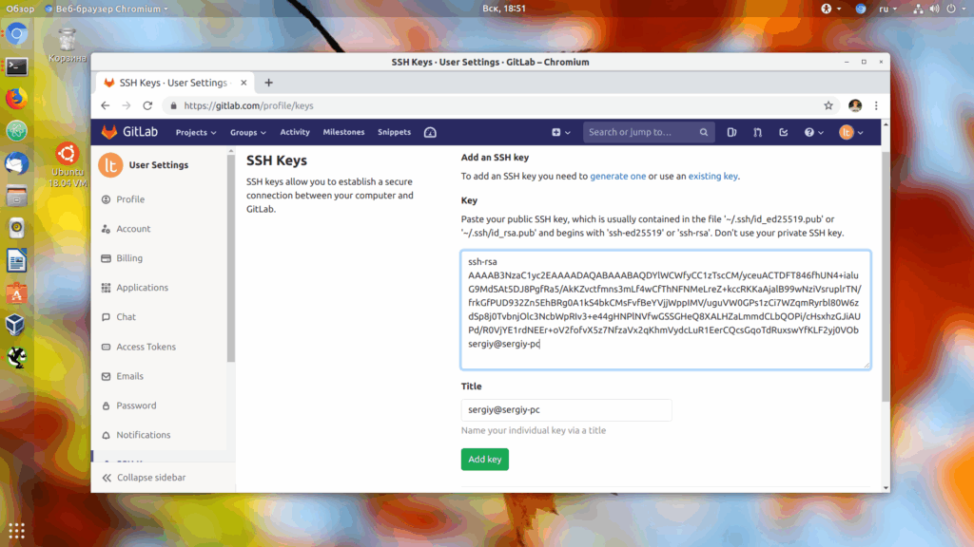The image size is (974, 547).
Task: Go to Snippets in the navbar
Action: 394,132
